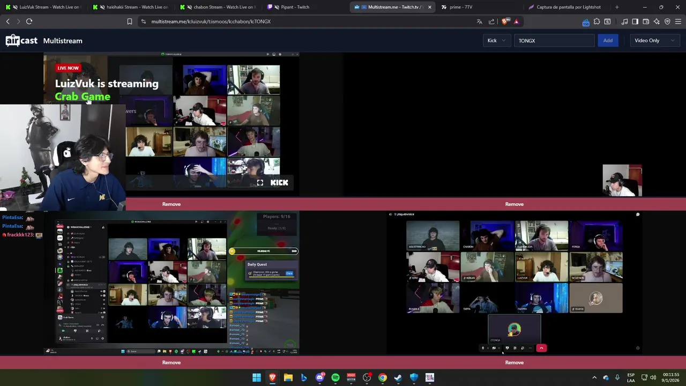Viewport: 686px width, 386px height.
Task: Open Brave Shields lion icon
Action: (505, 21)
